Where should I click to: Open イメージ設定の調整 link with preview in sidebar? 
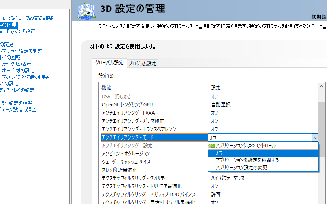pyautogui.click(x=27, y=18)
